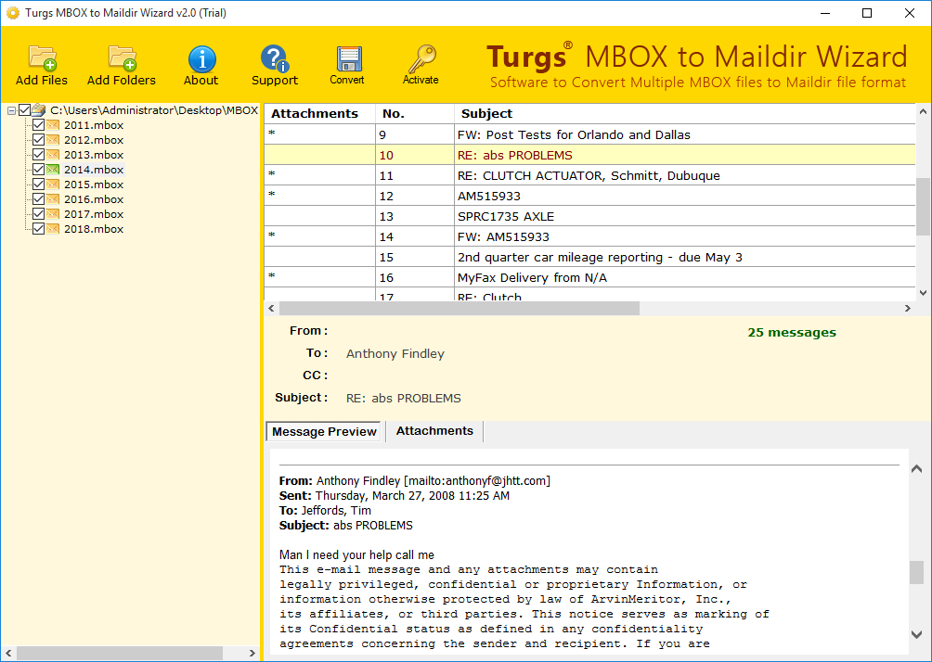
Task: Switch to the Attachments tab
Action: [x=434, y=431]
